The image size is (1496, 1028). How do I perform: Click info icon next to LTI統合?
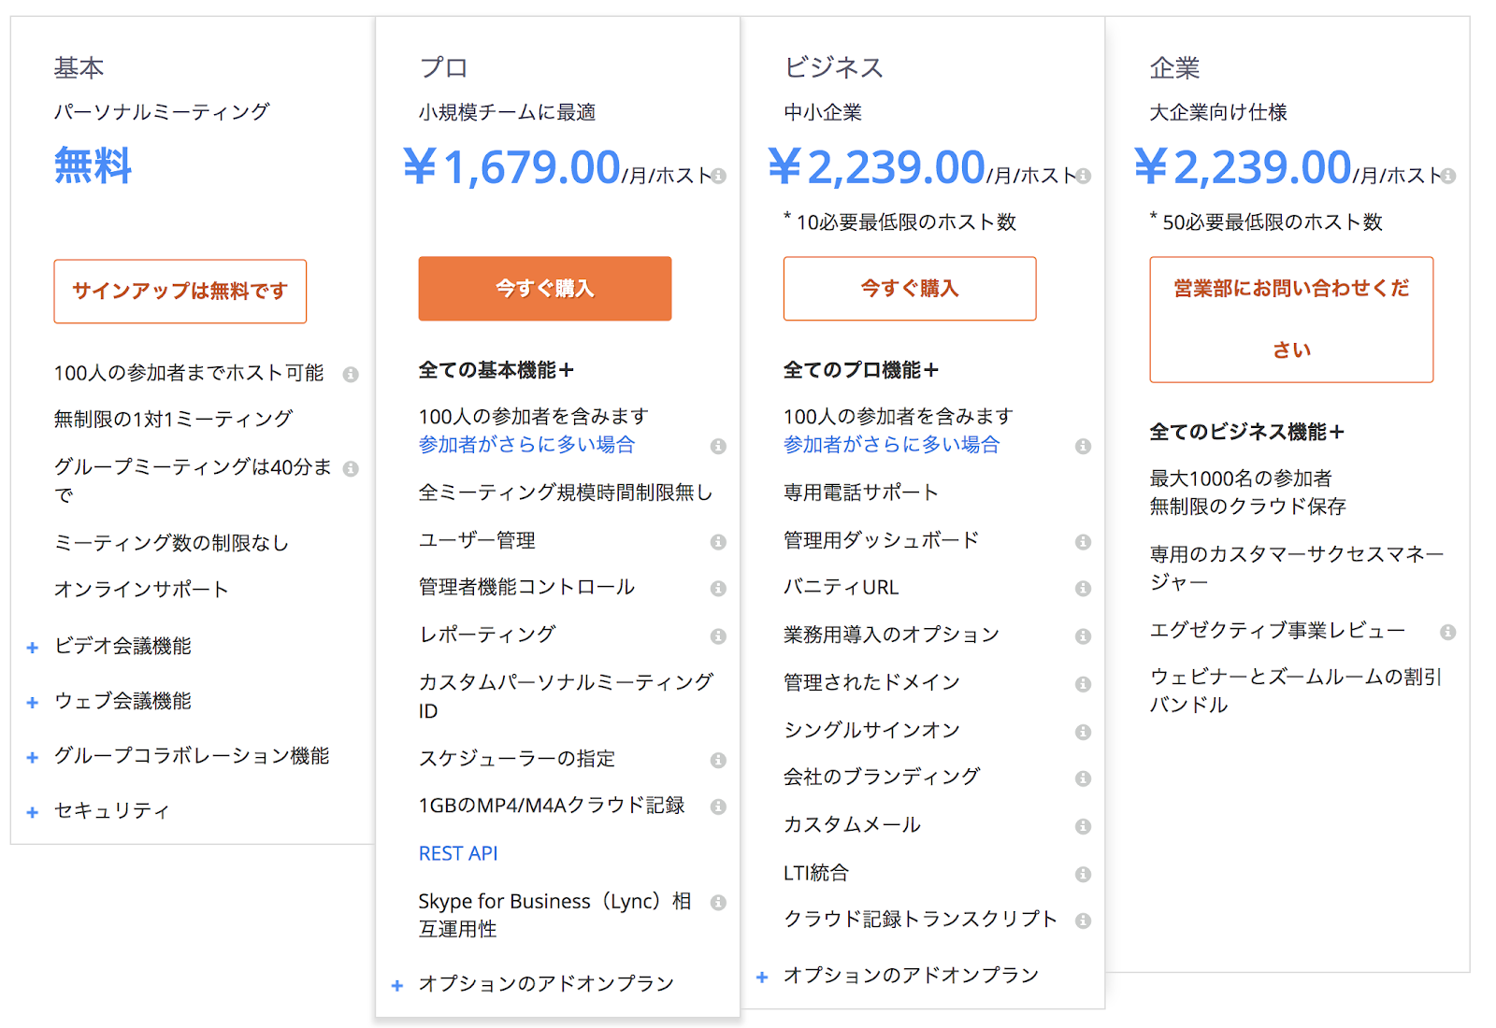pos(1083,875)
